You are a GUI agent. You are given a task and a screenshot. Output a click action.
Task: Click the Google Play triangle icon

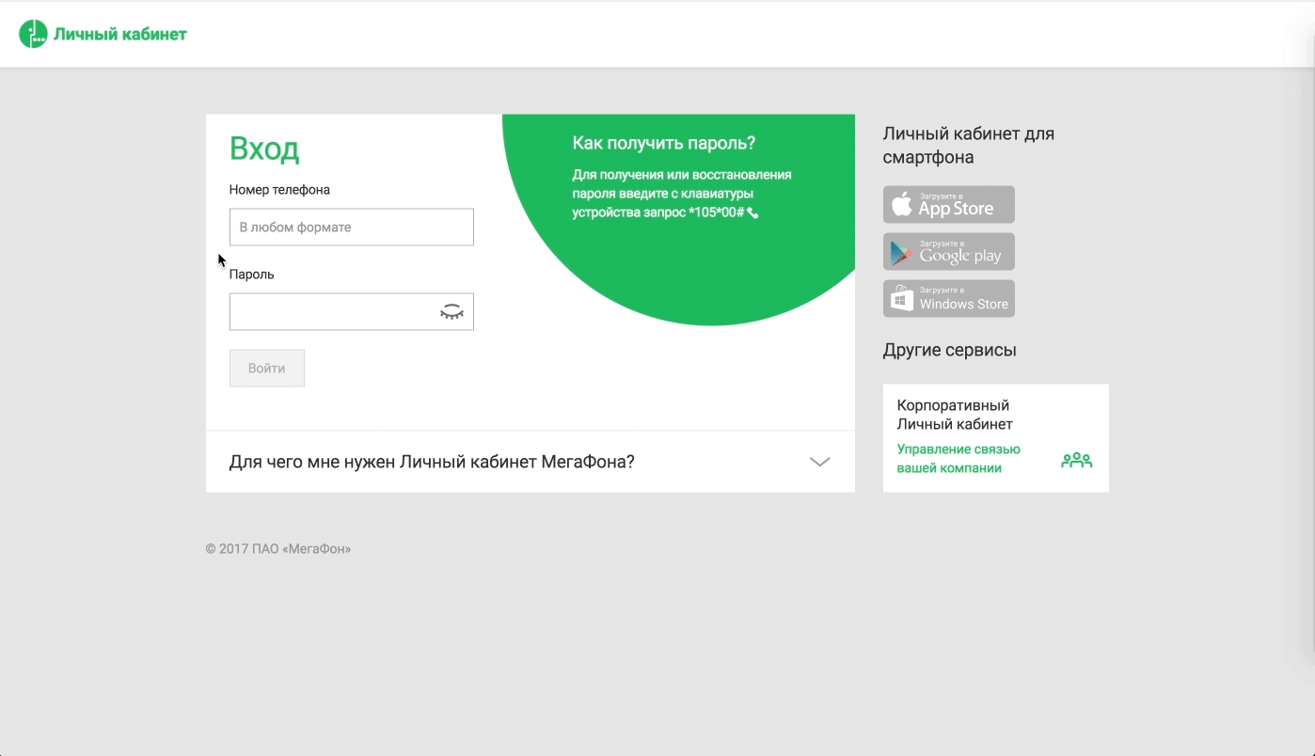pyautogui.click(x=902, y=252)
